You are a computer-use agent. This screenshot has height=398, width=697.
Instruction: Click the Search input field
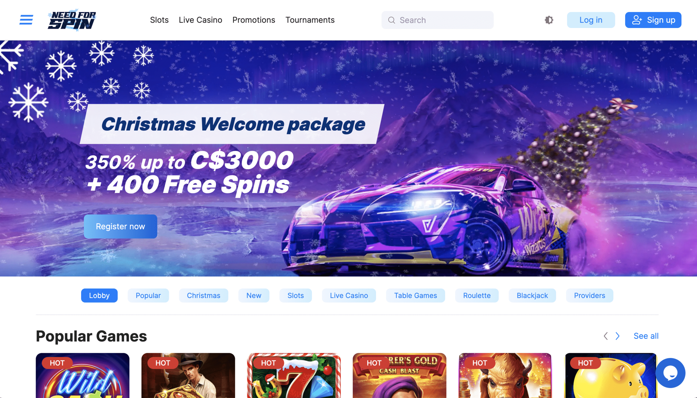(x=438, y=20)
